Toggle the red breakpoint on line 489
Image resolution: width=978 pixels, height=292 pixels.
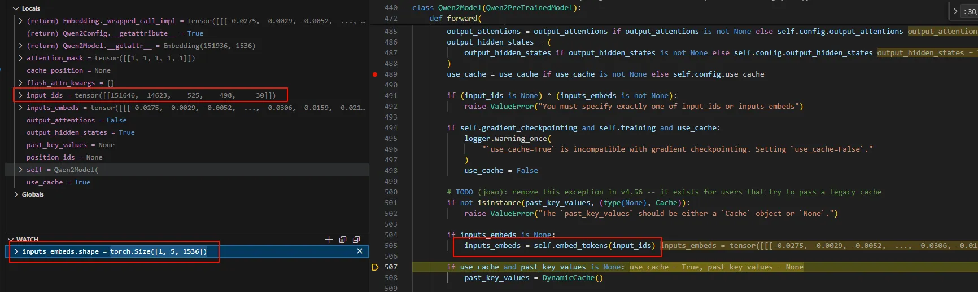pyautogui.click(x=375, y=74)
